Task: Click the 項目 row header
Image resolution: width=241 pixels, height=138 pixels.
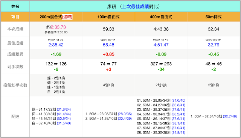Action: click(15, 17)
